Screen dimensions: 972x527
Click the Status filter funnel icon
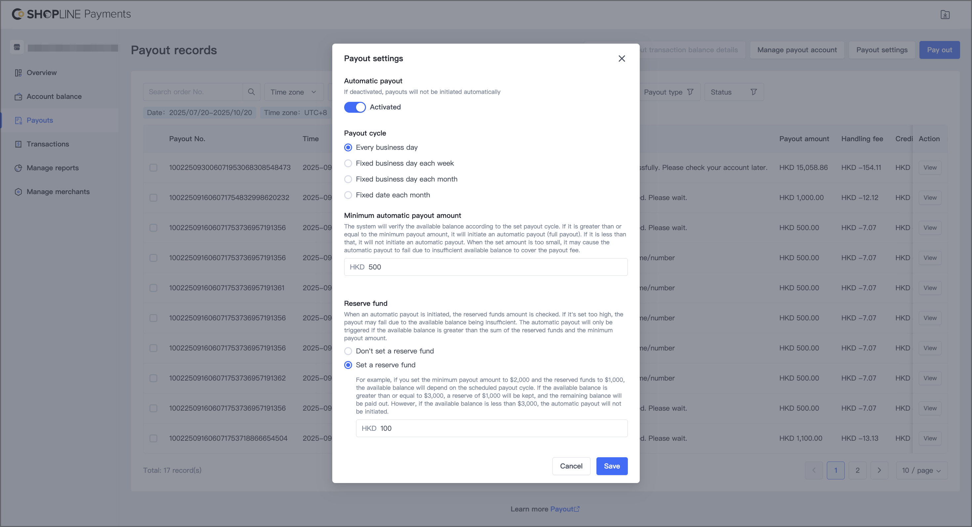click(x=753, y=92)
